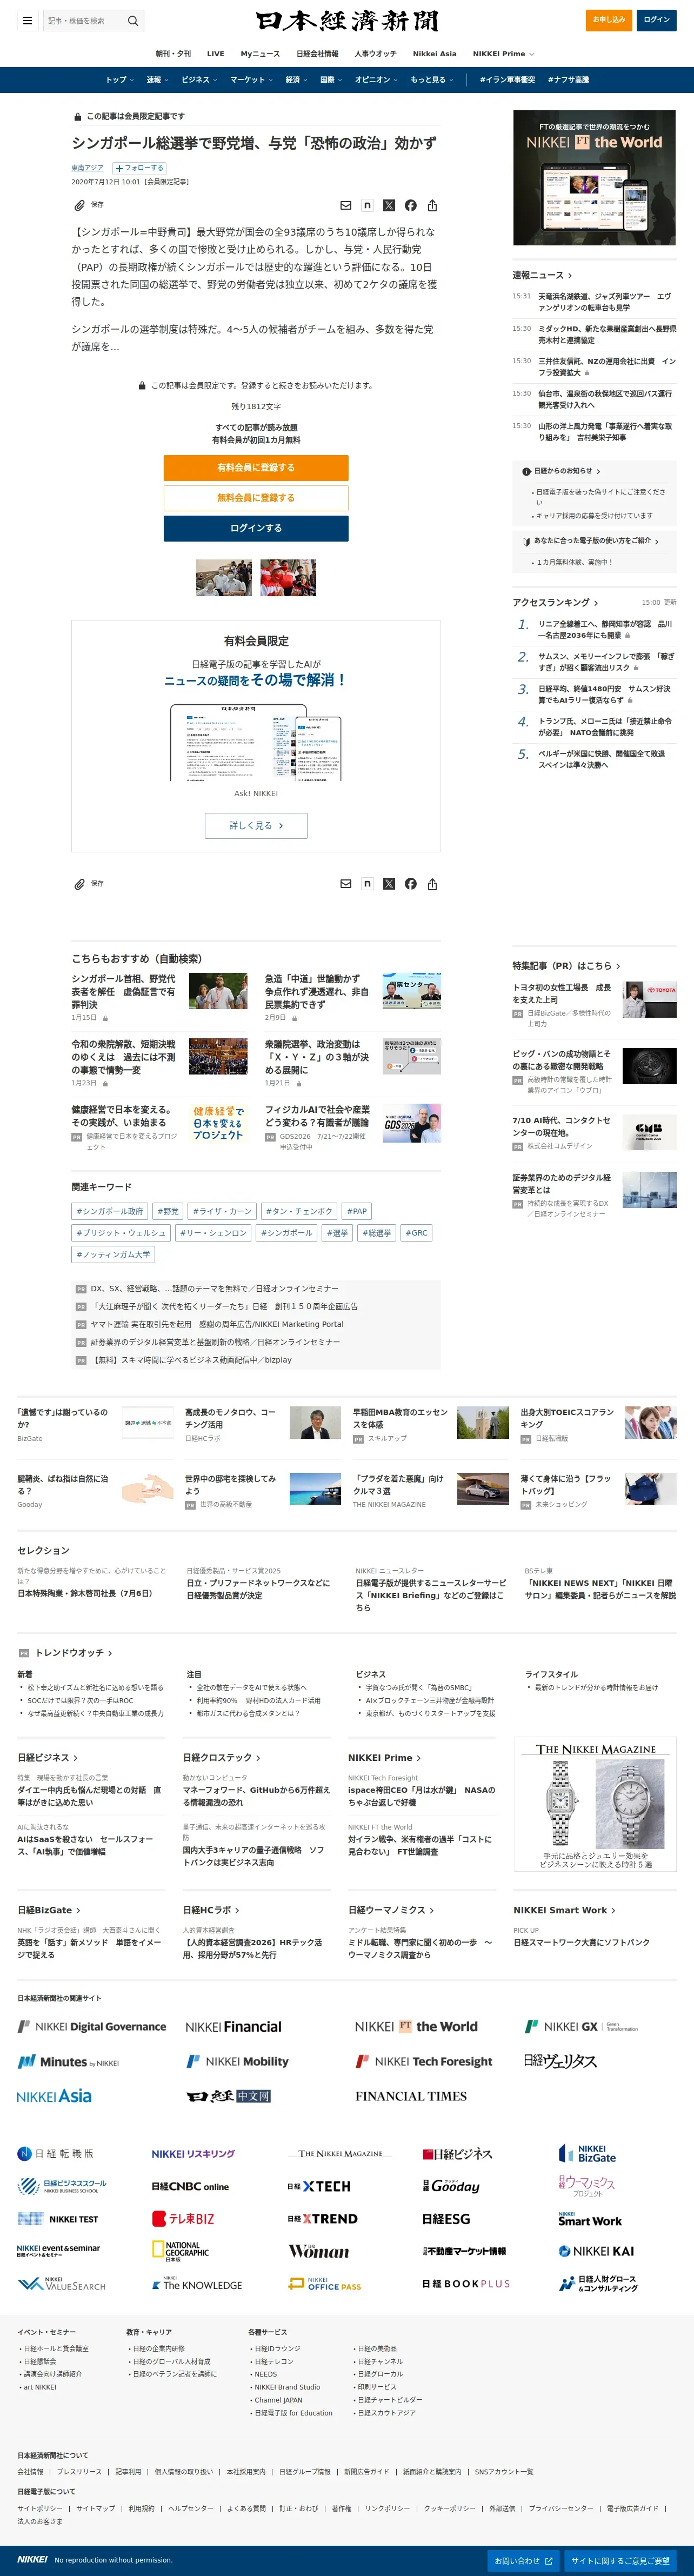The width and height of the screenshot is (694, 2576).
Task: Open the LIVE menu item
Action: [x=215, y=54]
